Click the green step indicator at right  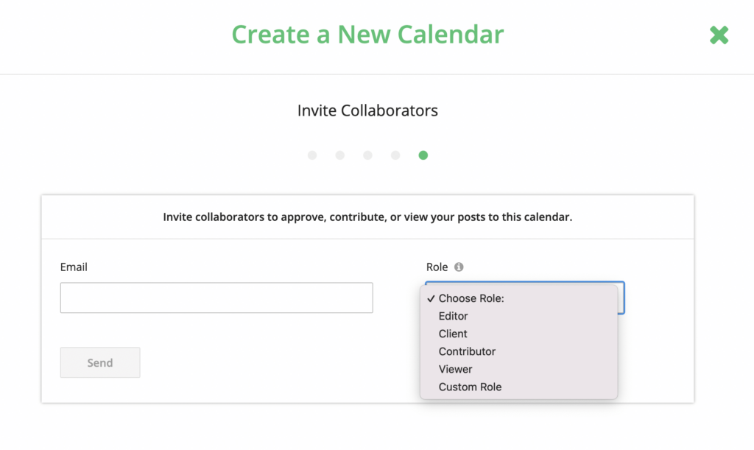[423, 155]
